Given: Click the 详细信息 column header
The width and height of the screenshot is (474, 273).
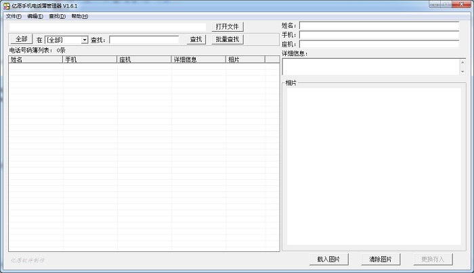Looking at the screenshot, I should click(198, 59).
